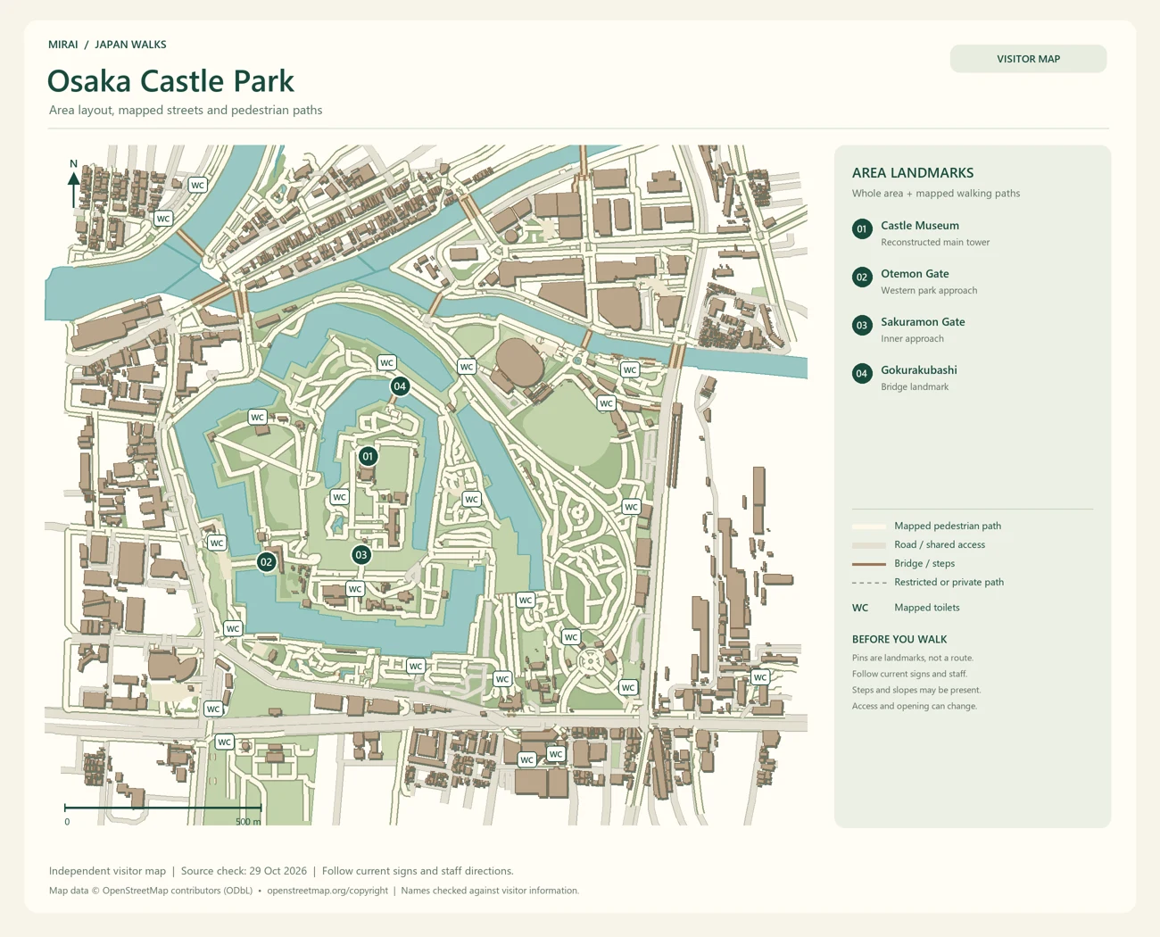Open the VISITOR MAP button
The height and width of the screenshot is (937, 1160).
click(1028, 59)
